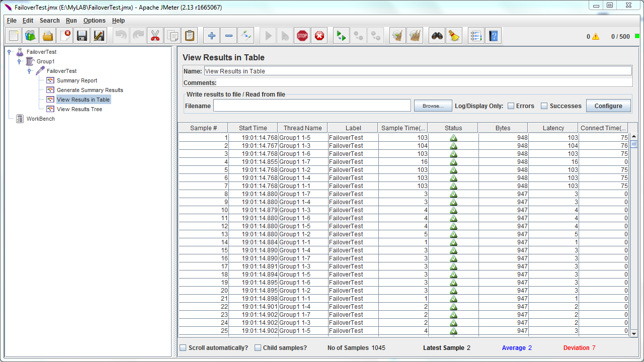Click the Collapse All minus icon
This screenshot has height=362, width=644.
[x=229, y=36]
